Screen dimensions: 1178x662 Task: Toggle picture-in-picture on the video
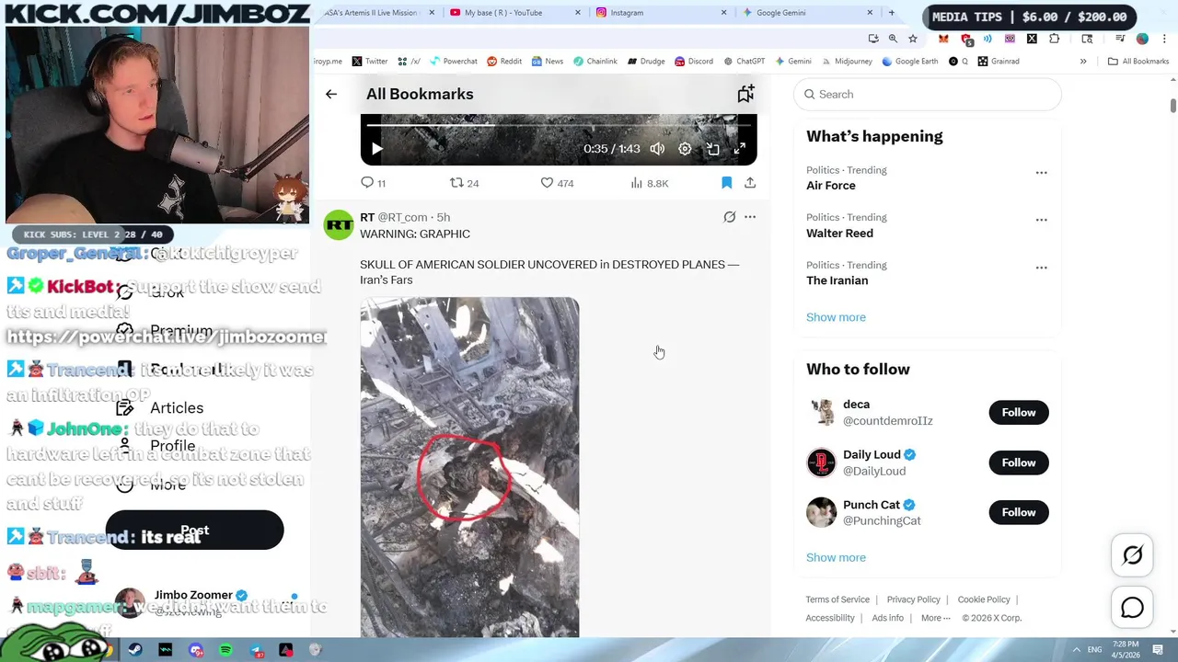point(712,149)
